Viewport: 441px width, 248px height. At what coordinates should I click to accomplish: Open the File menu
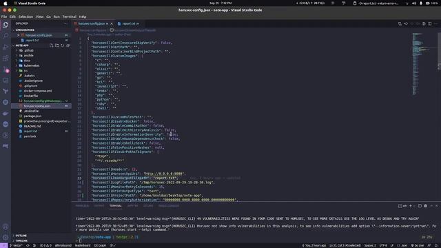point(4,17)
